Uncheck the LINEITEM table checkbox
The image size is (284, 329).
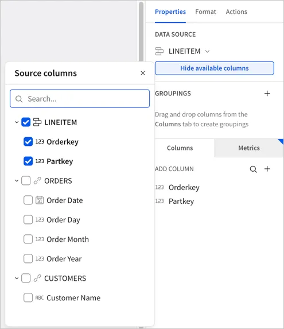pos(26,122)
